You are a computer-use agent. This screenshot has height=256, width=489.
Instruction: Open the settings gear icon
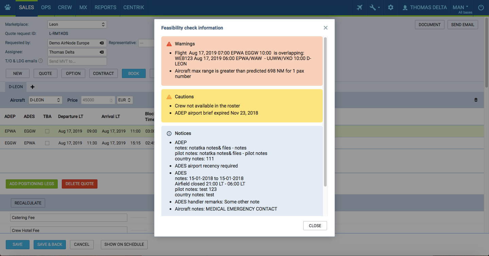coord(390,7)
